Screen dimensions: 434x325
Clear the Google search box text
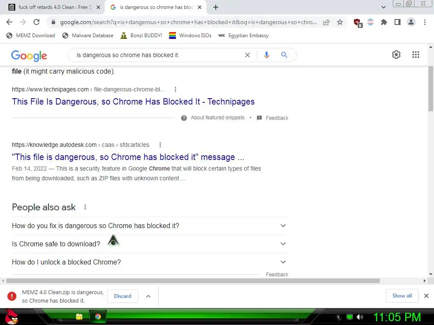click(248, 55)
